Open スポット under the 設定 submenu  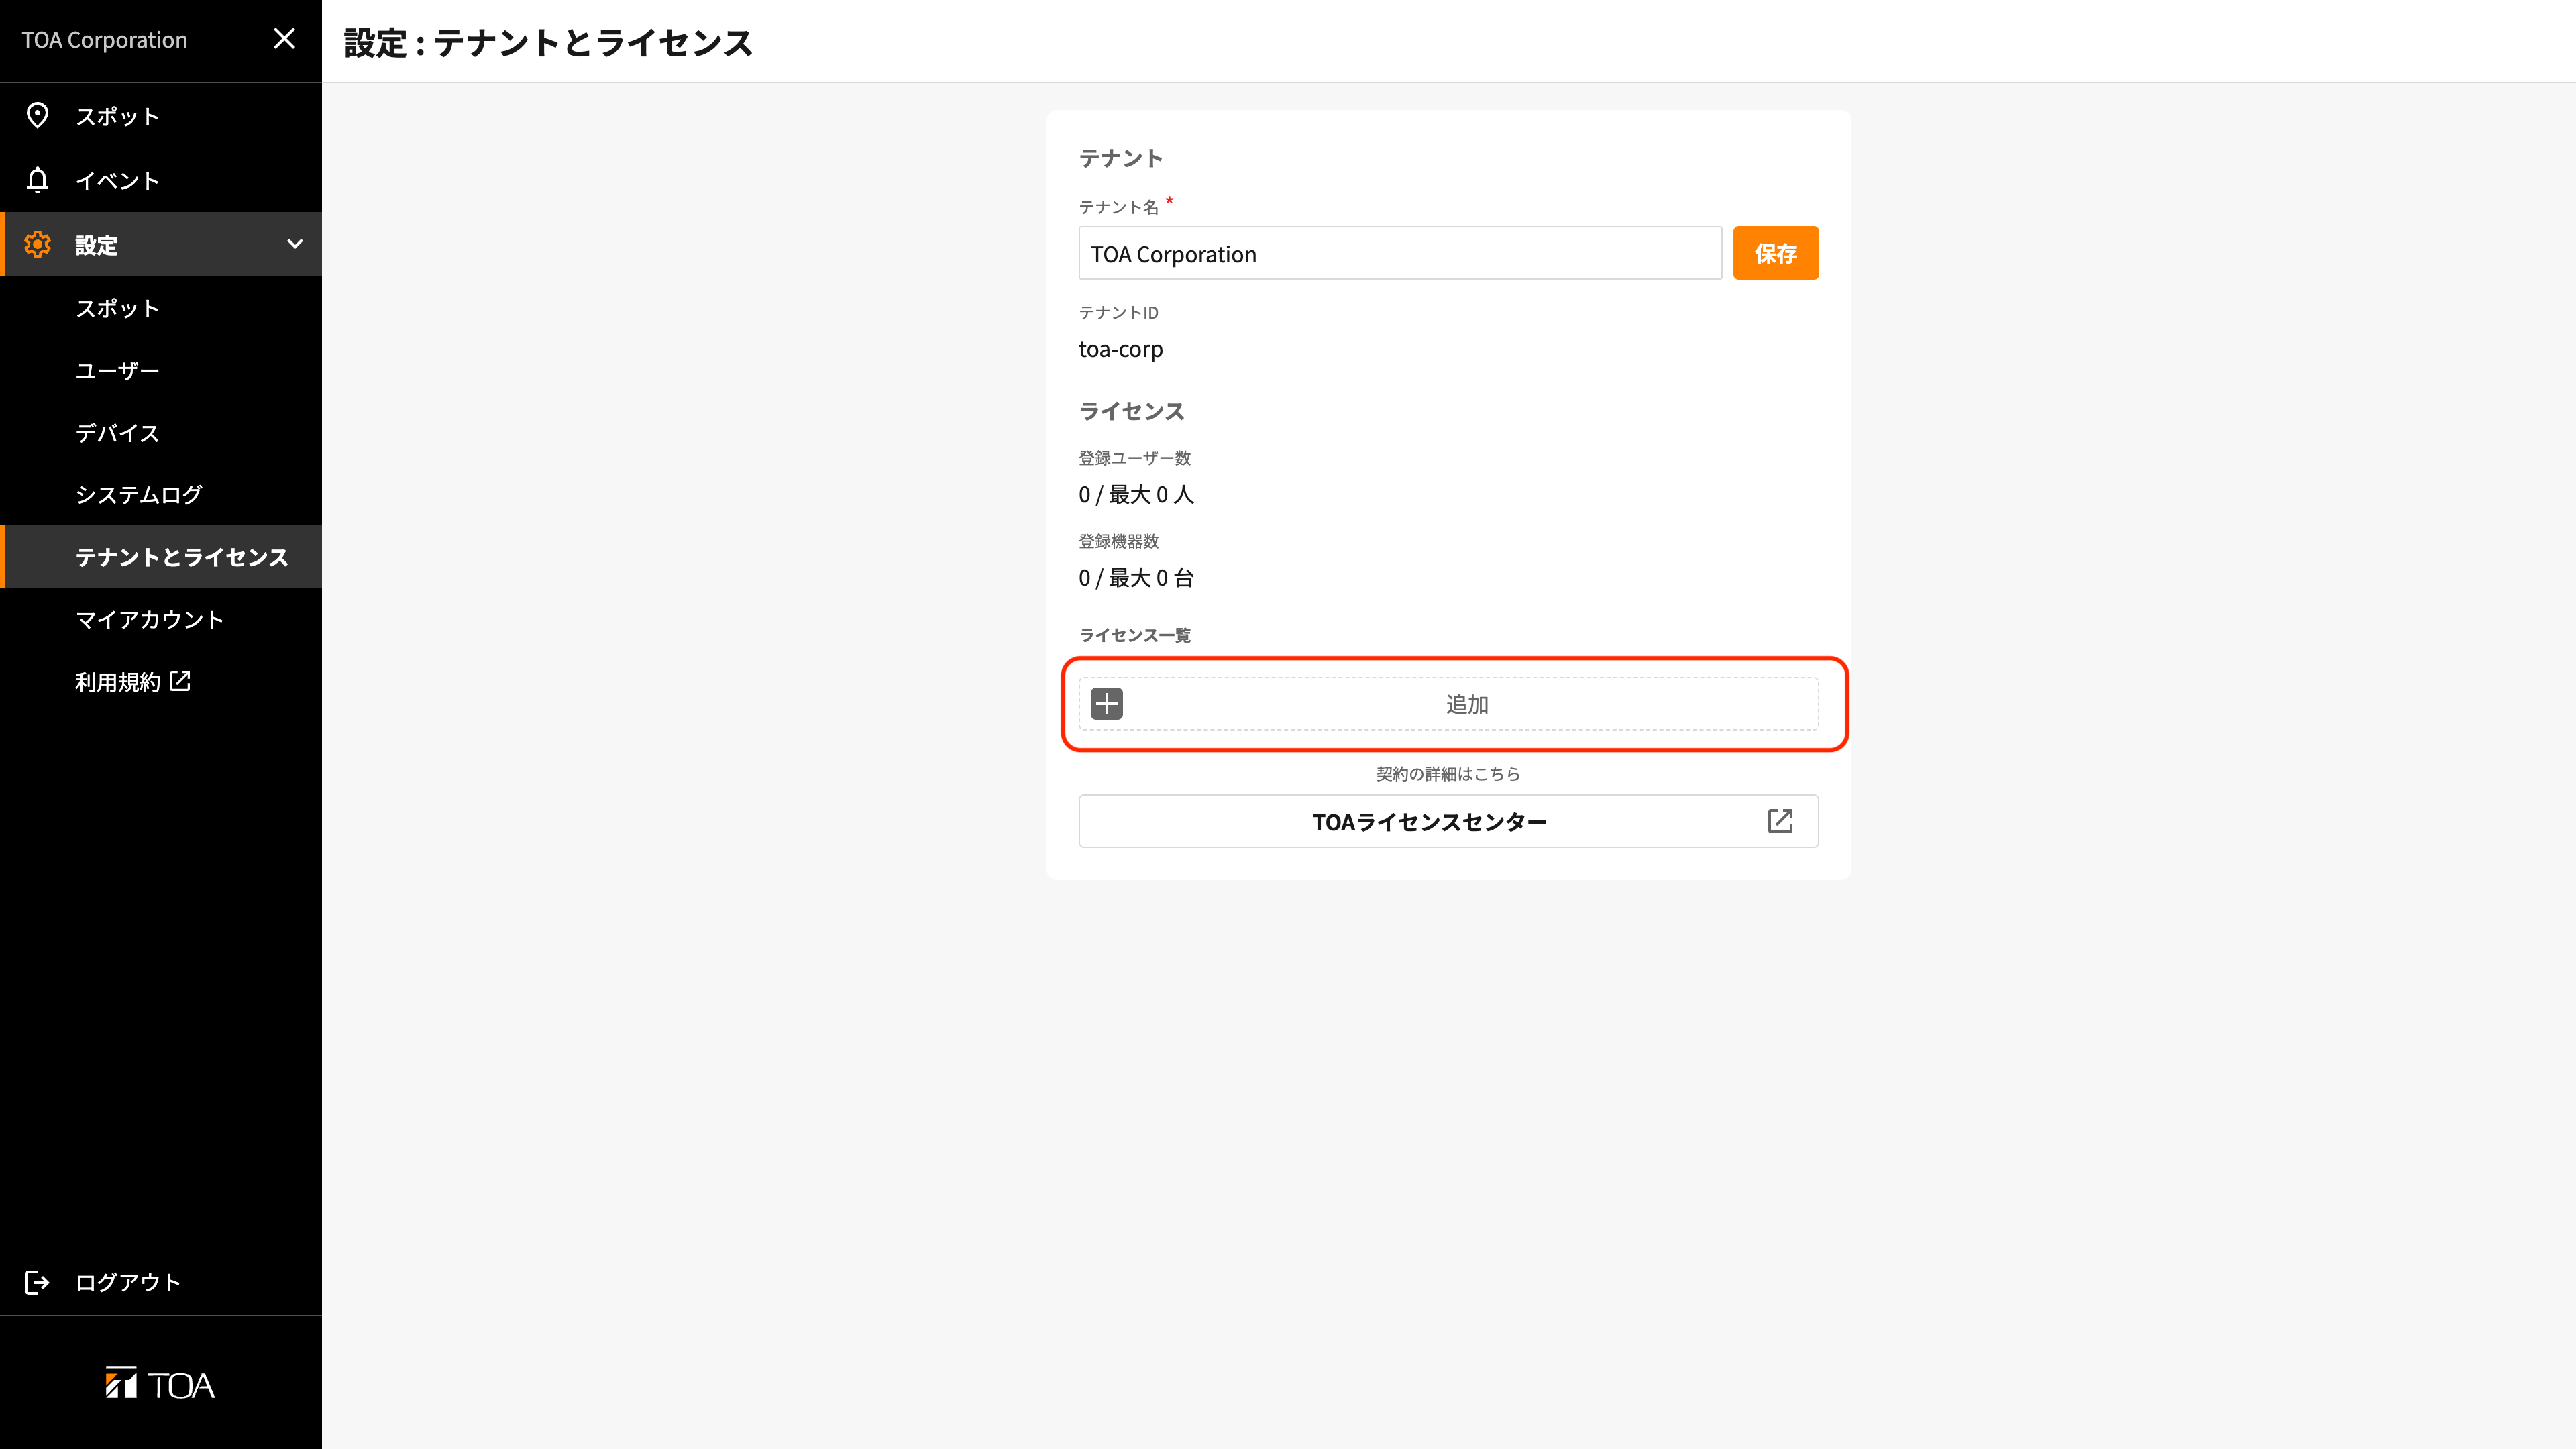(x=161, y=308)
